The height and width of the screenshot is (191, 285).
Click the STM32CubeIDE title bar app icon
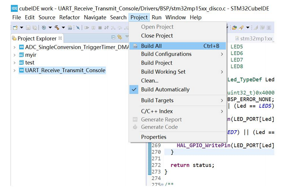(14, 9)
